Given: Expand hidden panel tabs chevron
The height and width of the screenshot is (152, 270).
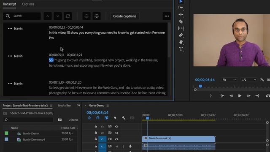Looking at the screenshot, I should click(78, 105).
